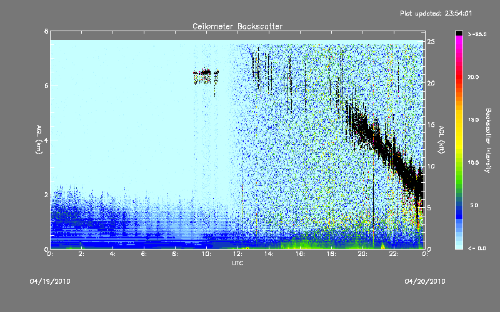The image size is (500, 312).
Task: Click the "15.0" colorbar label
Action: point(473,120)
